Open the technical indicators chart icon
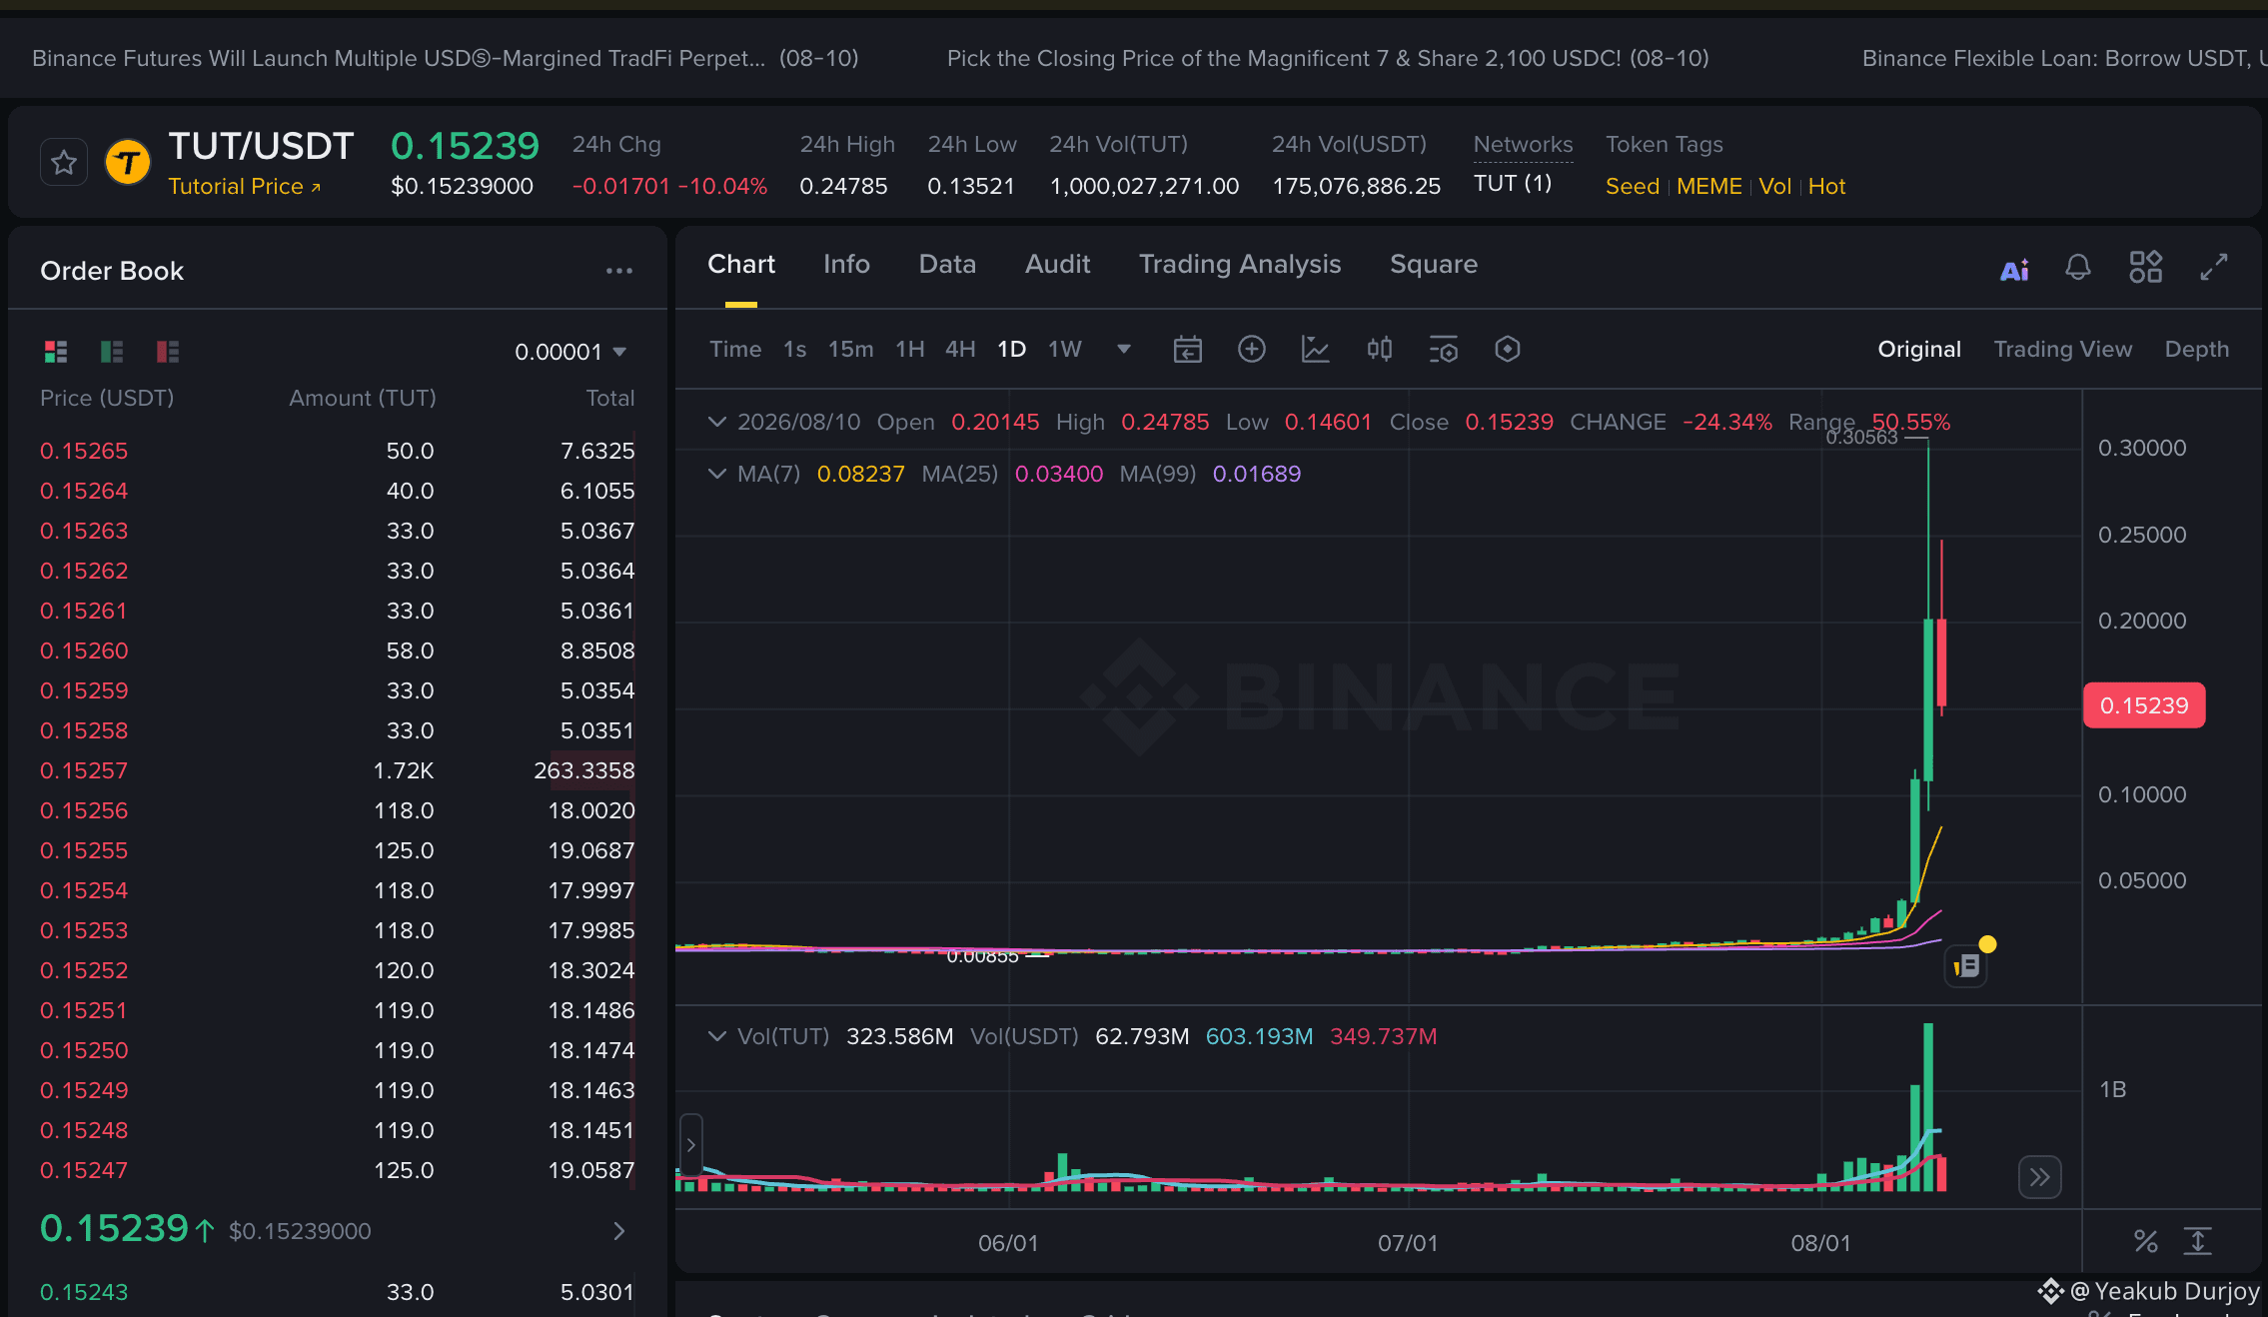This screenshot has height=1317, width=2268. 1316,349
